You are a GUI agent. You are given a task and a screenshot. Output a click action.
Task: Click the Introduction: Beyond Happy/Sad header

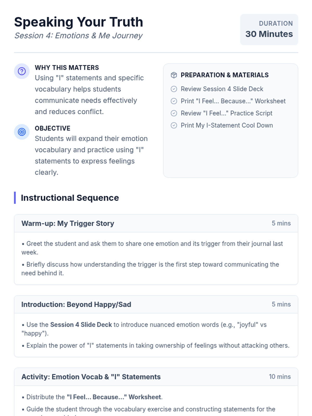click(x=76, y=304)
